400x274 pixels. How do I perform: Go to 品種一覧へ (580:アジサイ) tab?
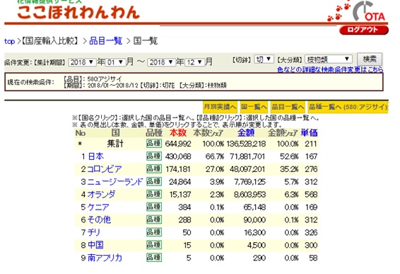click(348, 107)
